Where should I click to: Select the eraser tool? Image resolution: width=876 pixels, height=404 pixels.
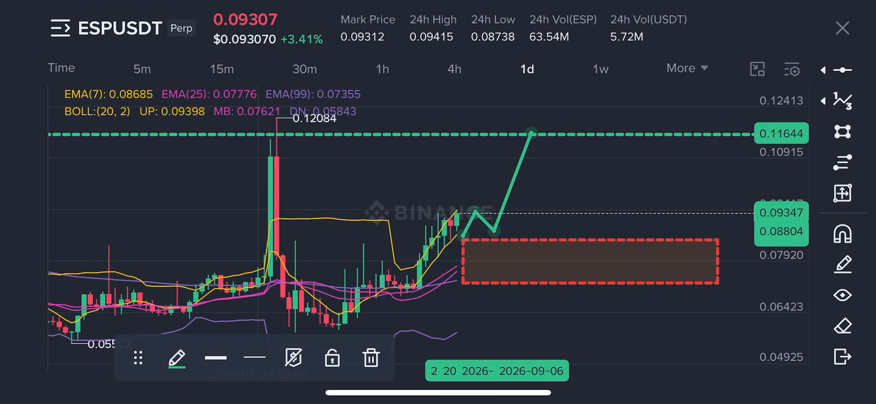pyautogui.click(x=842, y=326)
